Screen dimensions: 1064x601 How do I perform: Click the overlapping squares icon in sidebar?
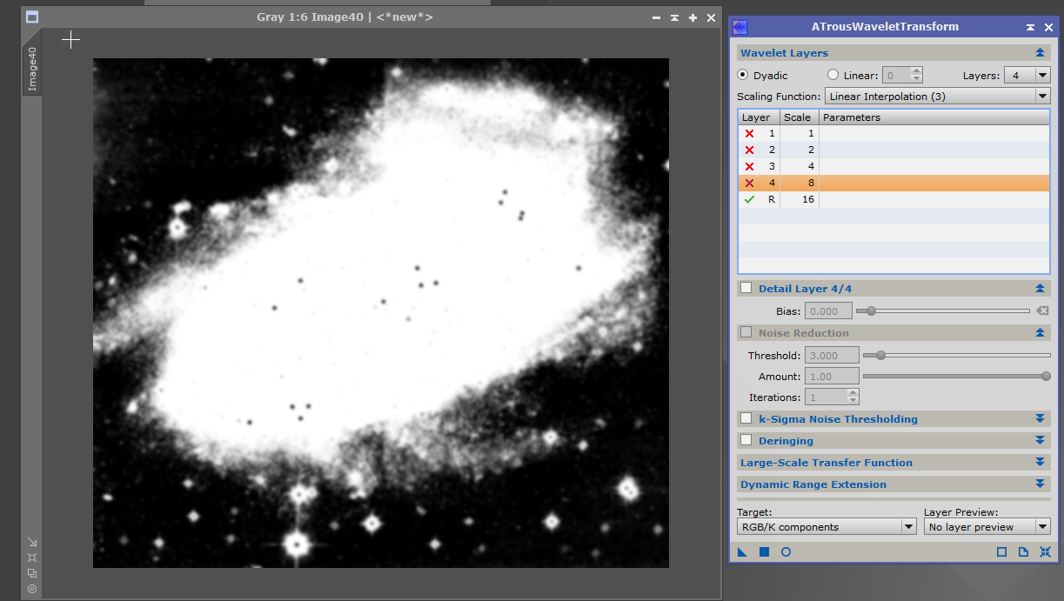point(32,573)
